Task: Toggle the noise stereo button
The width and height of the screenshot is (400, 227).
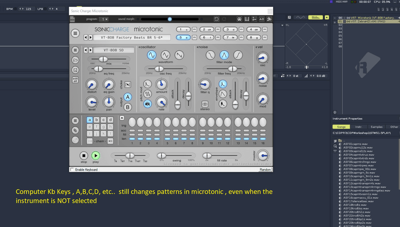Action: coord(205,104)
